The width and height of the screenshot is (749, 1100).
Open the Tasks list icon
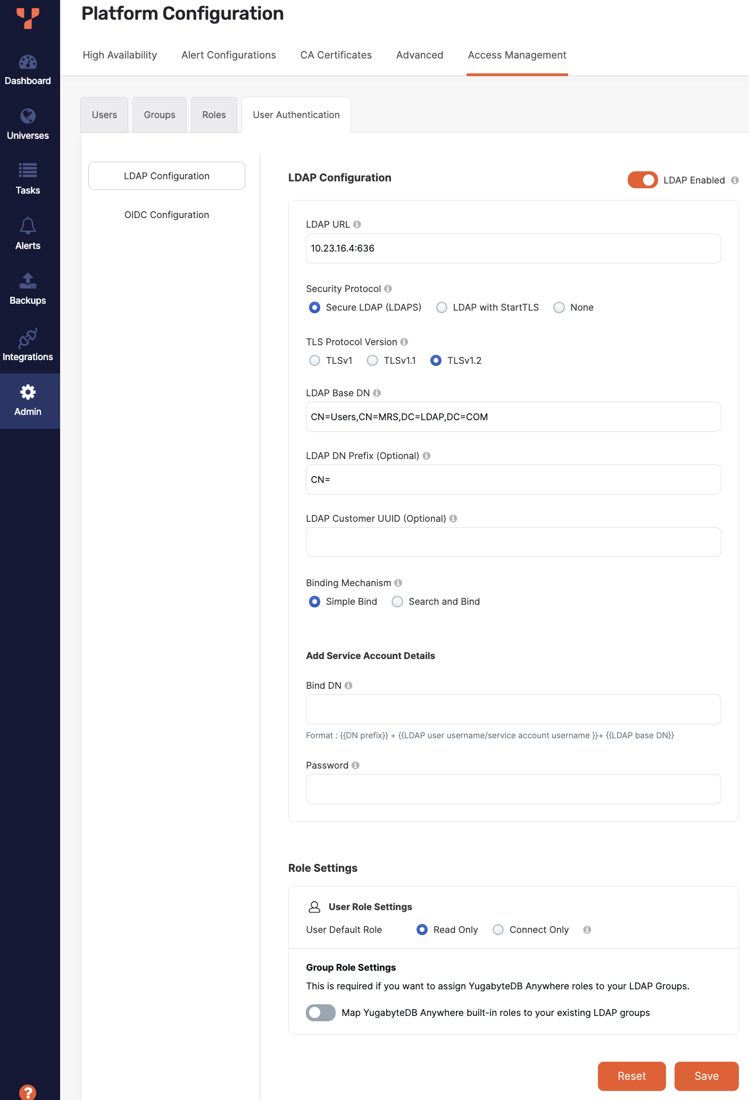[28, 171]
